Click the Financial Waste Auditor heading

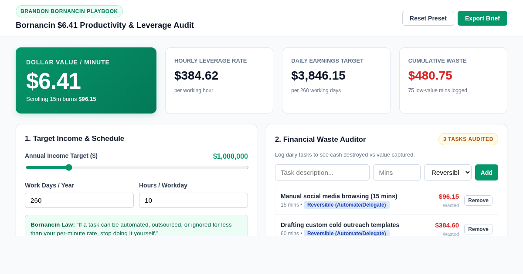(320, 140)
